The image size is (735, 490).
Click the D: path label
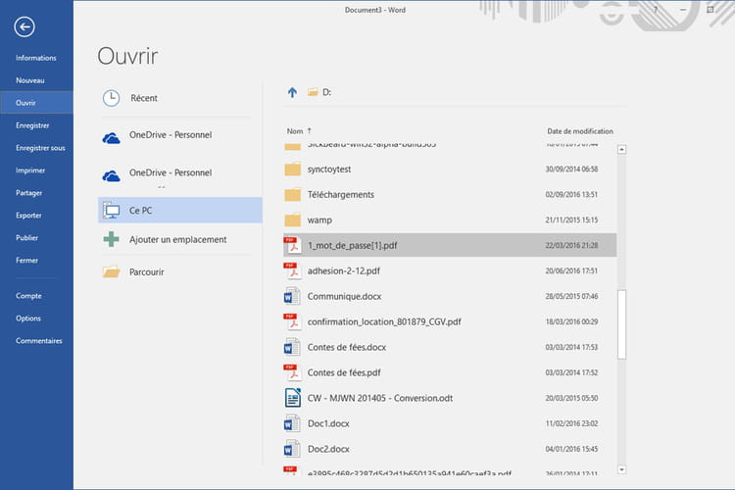pyautogui.click(x=326, y=92)
